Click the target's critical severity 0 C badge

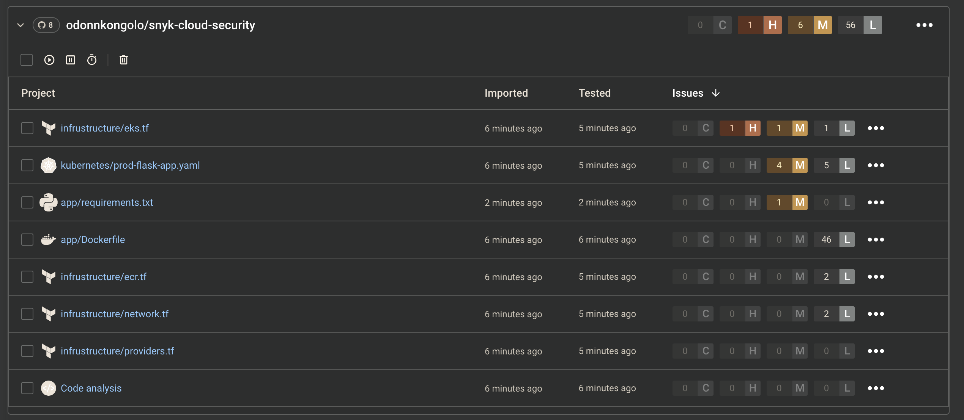point(709,25)
